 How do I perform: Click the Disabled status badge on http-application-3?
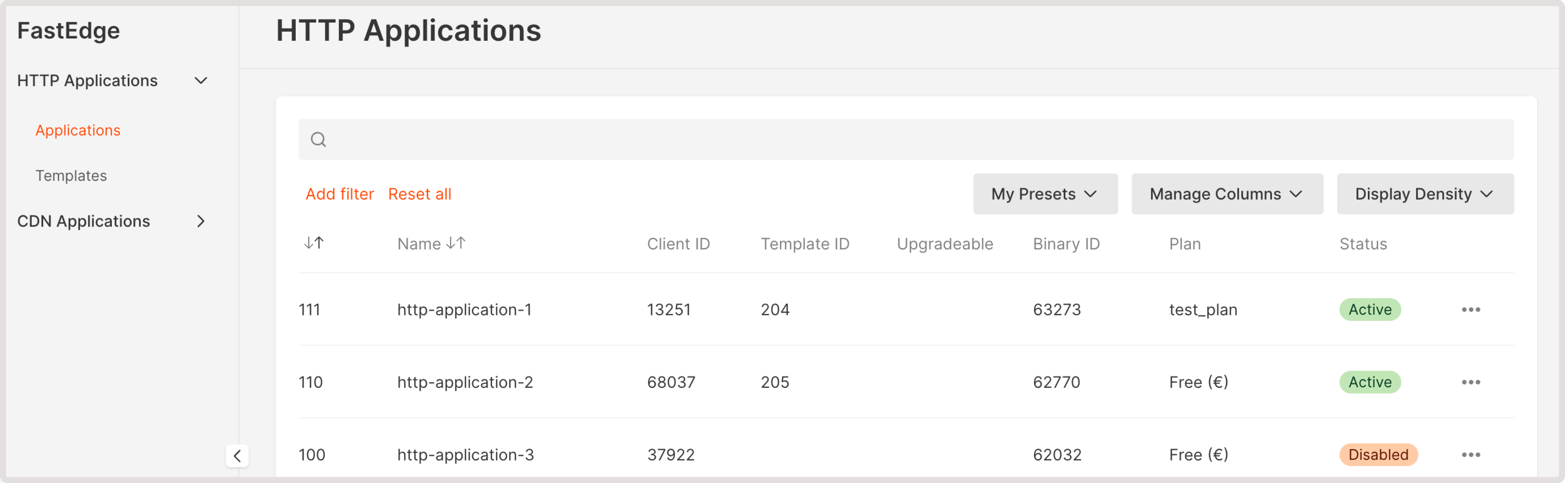click(x=1378, y=454)
